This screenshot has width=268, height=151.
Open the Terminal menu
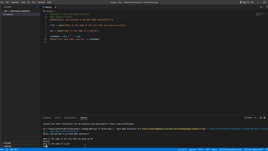click(x=41, y=3)
